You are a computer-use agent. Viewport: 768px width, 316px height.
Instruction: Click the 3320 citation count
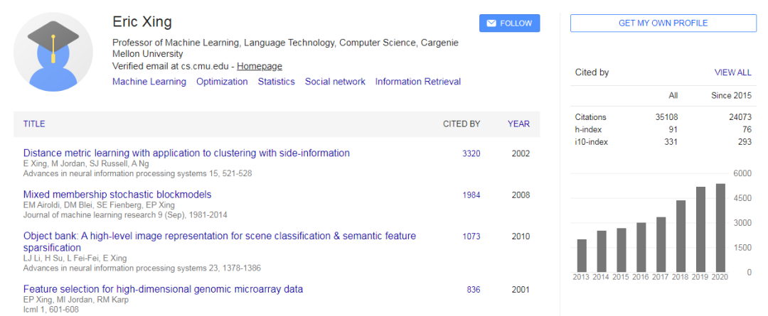[471, 153]
